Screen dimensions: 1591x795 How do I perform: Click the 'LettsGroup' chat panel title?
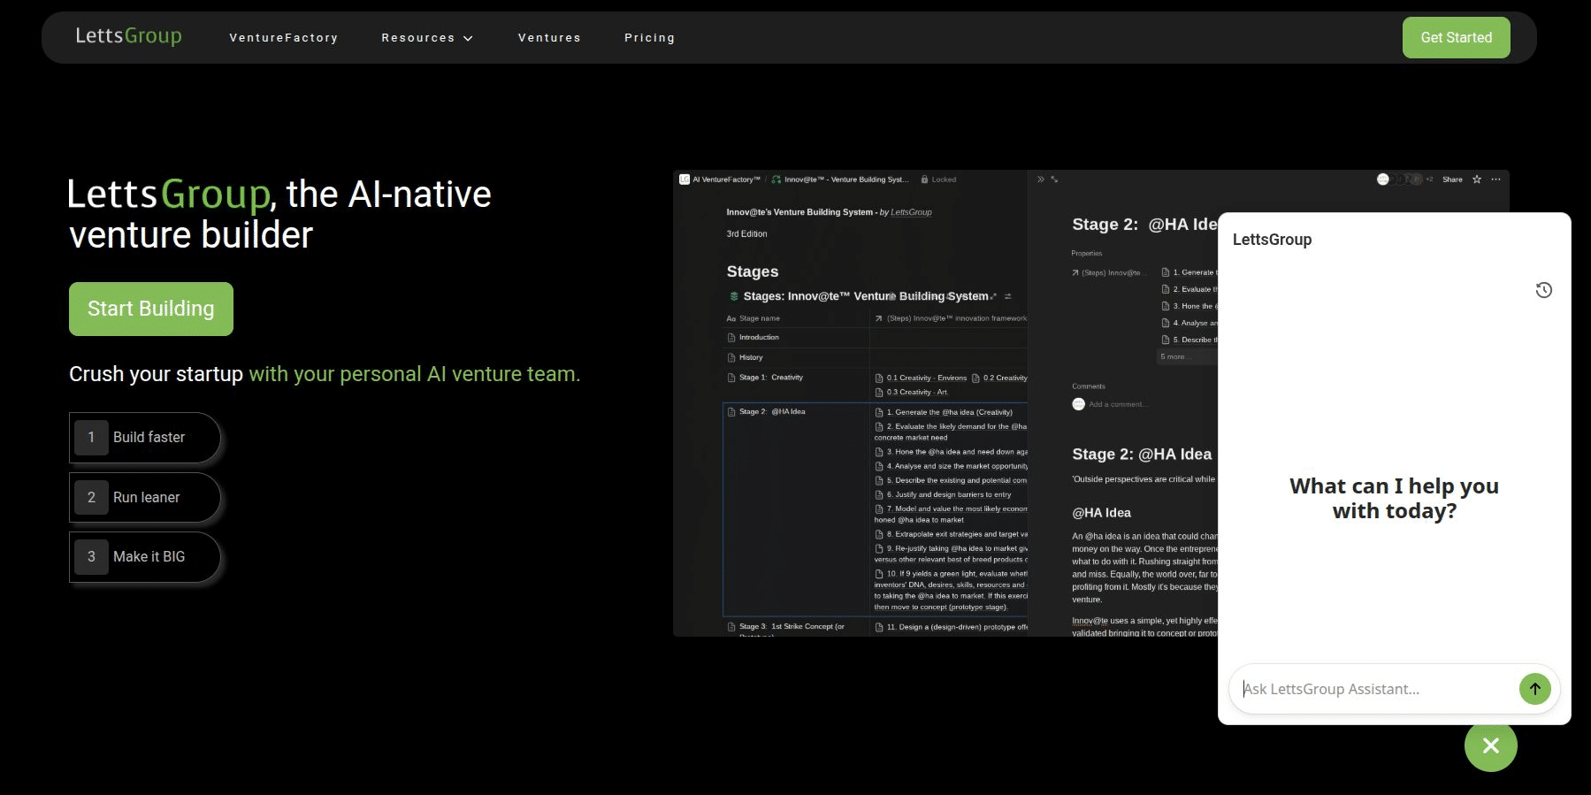click(1272, 240)
